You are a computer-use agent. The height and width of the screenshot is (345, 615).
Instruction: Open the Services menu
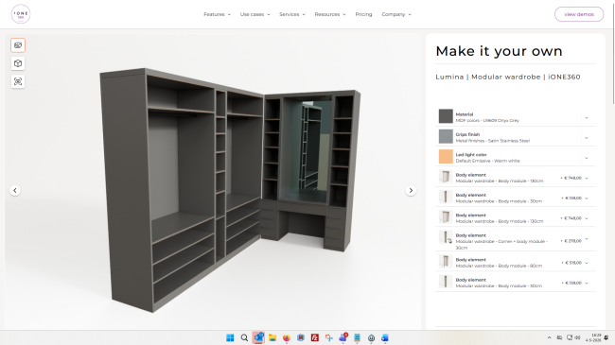[x=291, y=14]
